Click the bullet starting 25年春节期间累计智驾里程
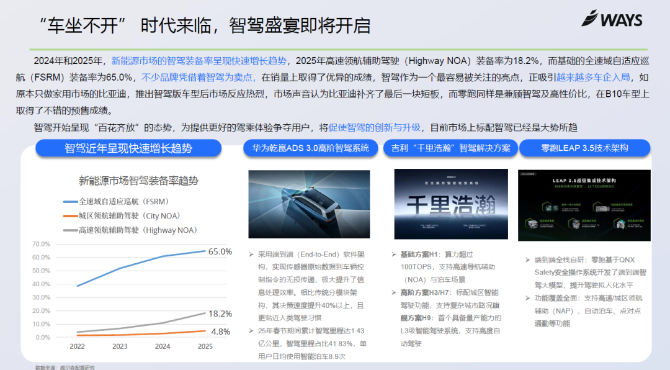This screenshot has width=670, height=370. tap(308, 343)
